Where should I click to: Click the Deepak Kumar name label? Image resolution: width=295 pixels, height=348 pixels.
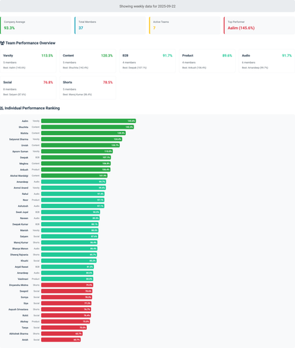pyautogui.click(x=20, y=224)
